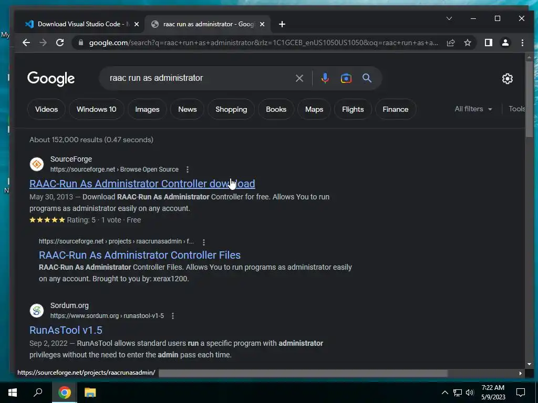Open RAAC-Run As Administrator Controller download link
The width and height of the screenshot is (538, 403).
point(142,184)
